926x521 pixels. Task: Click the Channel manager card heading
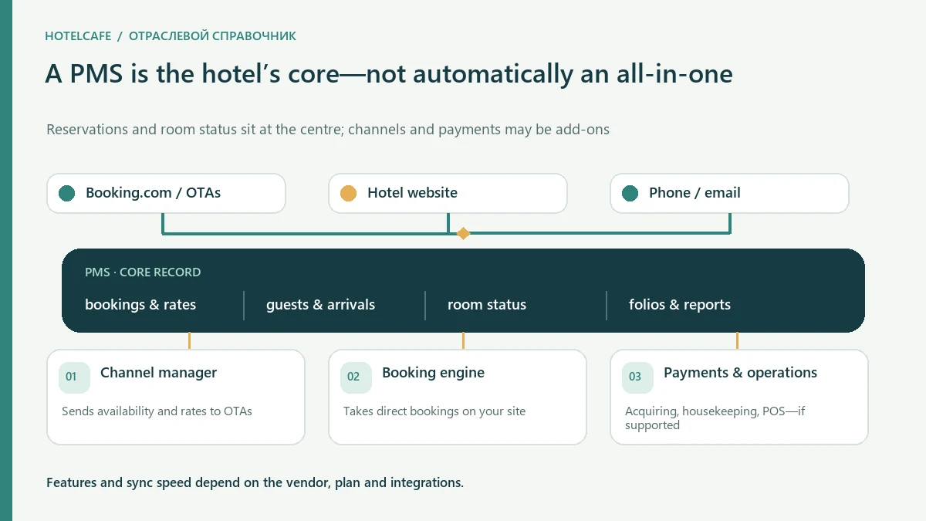point(158,373)
